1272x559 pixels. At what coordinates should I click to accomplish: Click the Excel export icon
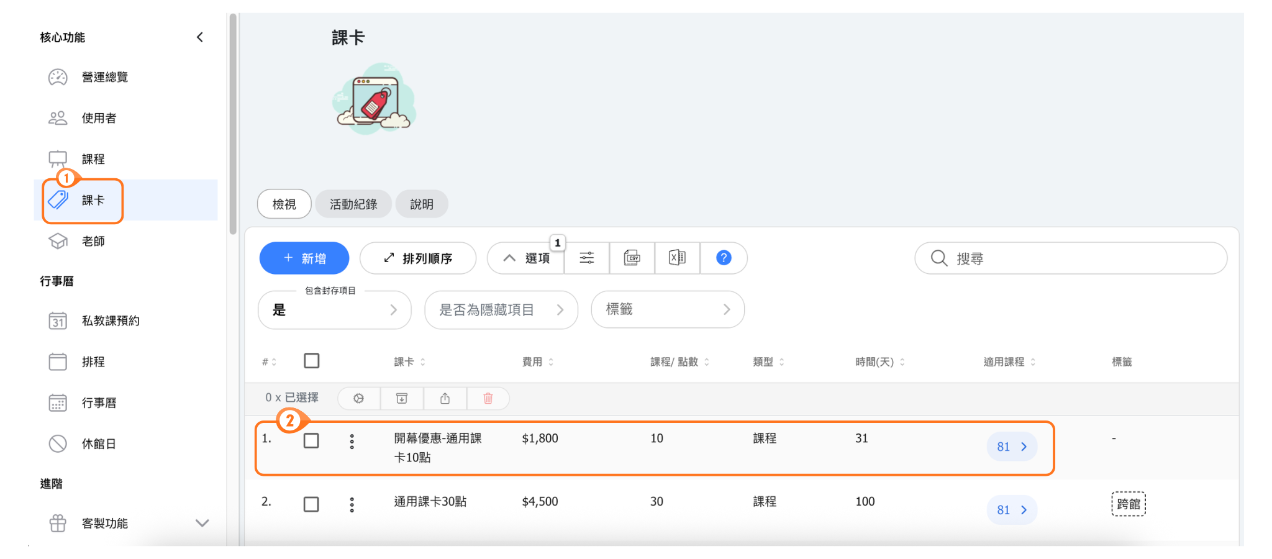(x=677, y=258)
